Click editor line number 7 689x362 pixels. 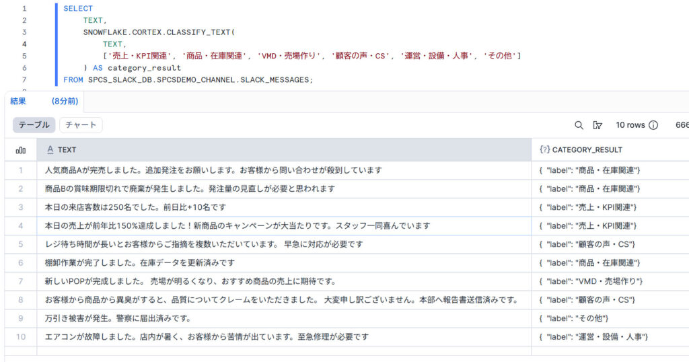(x=24, y=80)
